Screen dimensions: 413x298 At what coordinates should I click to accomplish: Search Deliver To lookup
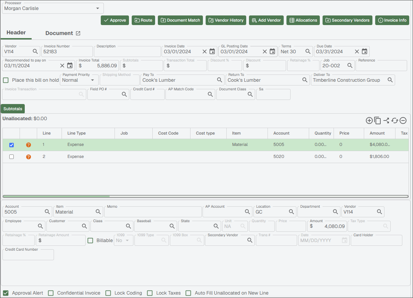pos(390,80)
